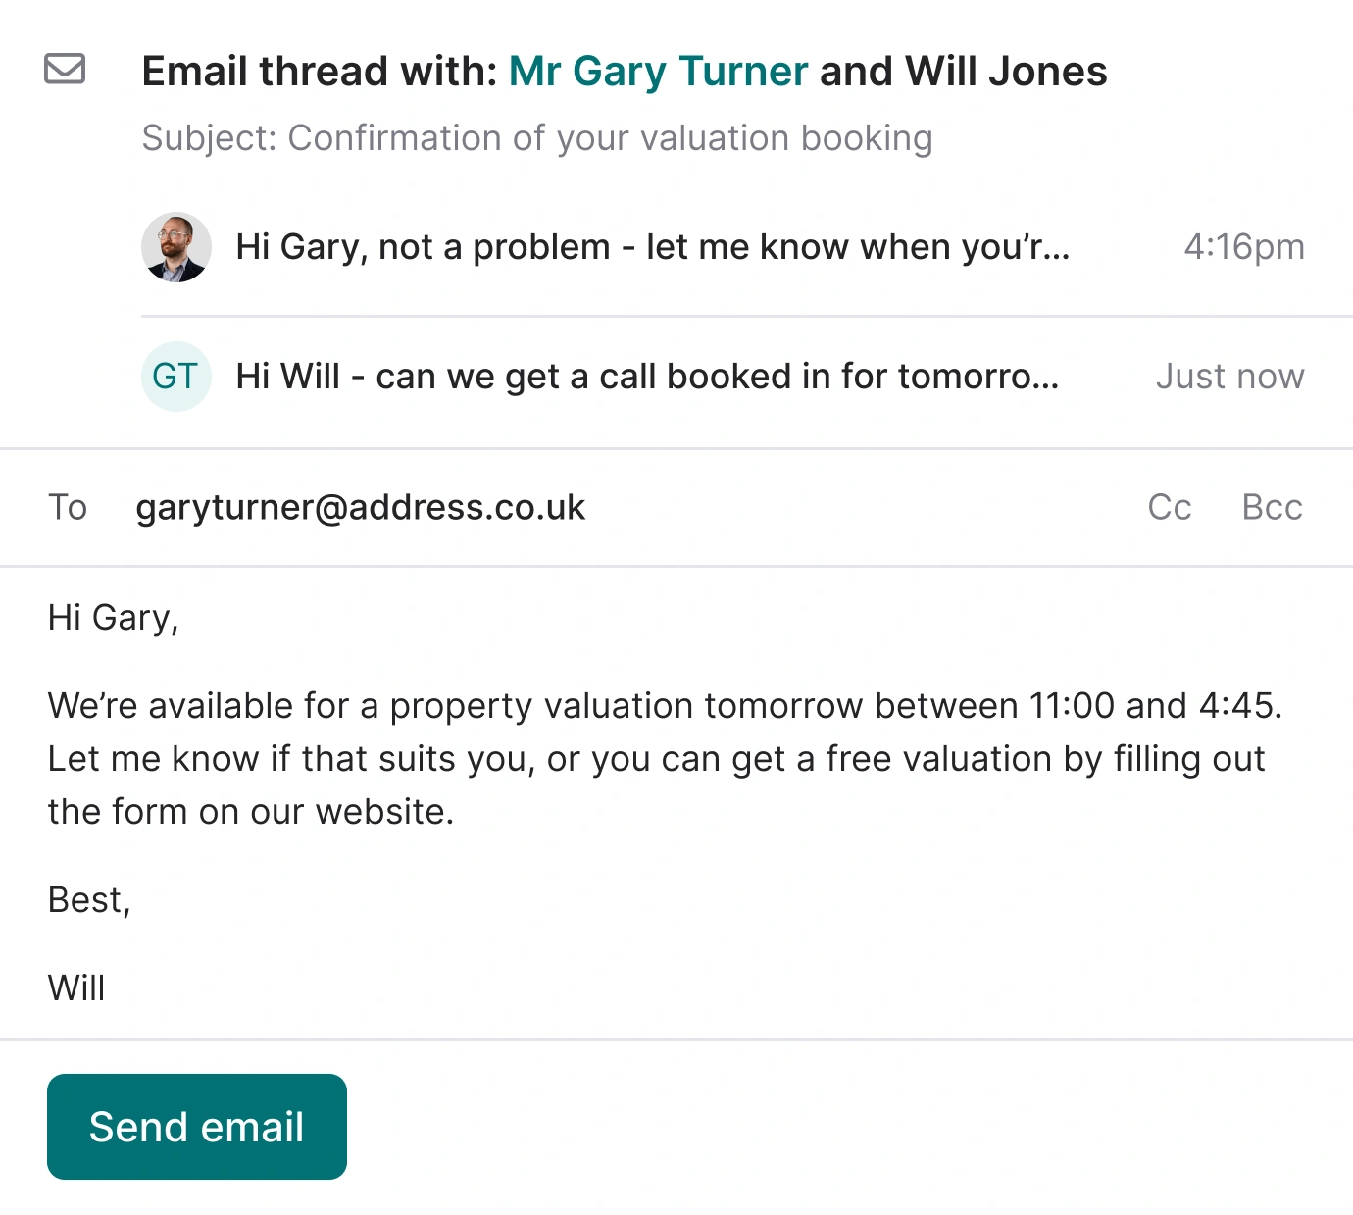Click the GT initials avatar
Image resolution: width=1353 pixels, height=1215 pixels.
tap(176, 377)
